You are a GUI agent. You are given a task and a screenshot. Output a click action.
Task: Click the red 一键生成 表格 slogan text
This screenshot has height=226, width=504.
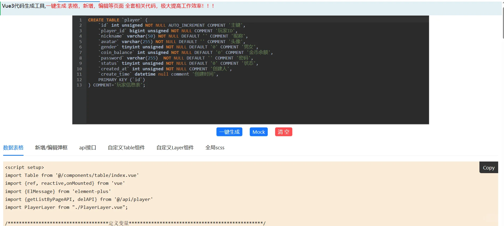[130, 6]
